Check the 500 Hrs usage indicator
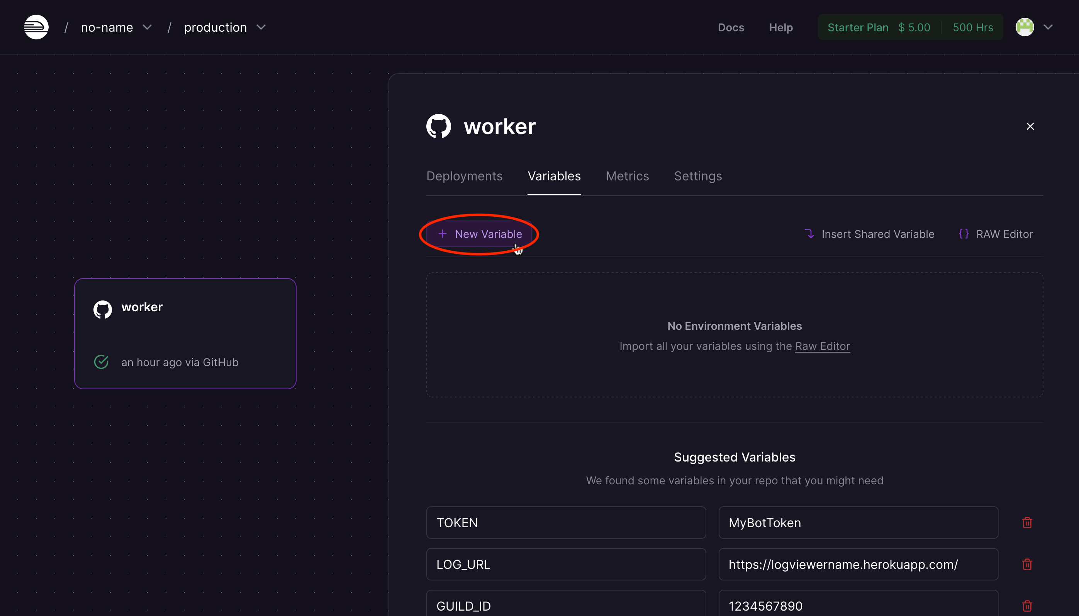The height and width of the screenshot is (616, 1079). pyautogui.click(x=972, y=27)
